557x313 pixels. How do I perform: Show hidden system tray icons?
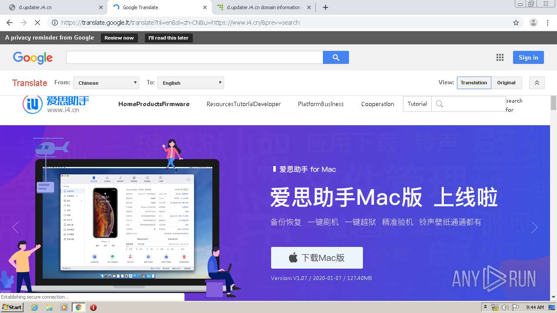485,307
